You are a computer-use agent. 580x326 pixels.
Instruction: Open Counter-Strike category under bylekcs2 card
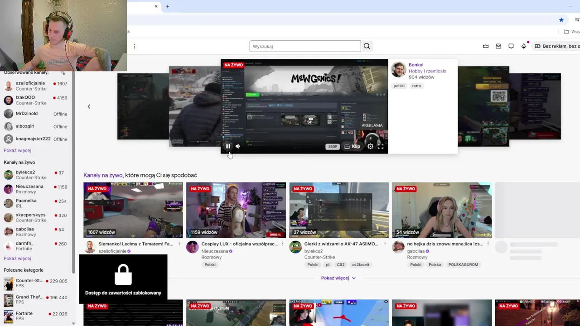coord(319,257)
